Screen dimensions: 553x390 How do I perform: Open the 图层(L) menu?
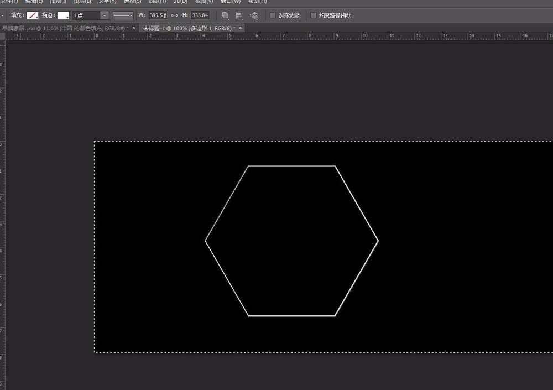click(x=82, y=2)
